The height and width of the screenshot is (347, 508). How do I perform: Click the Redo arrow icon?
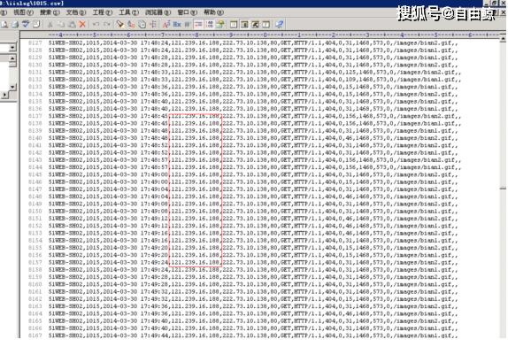pyautogui.click(x=106, y=24)
